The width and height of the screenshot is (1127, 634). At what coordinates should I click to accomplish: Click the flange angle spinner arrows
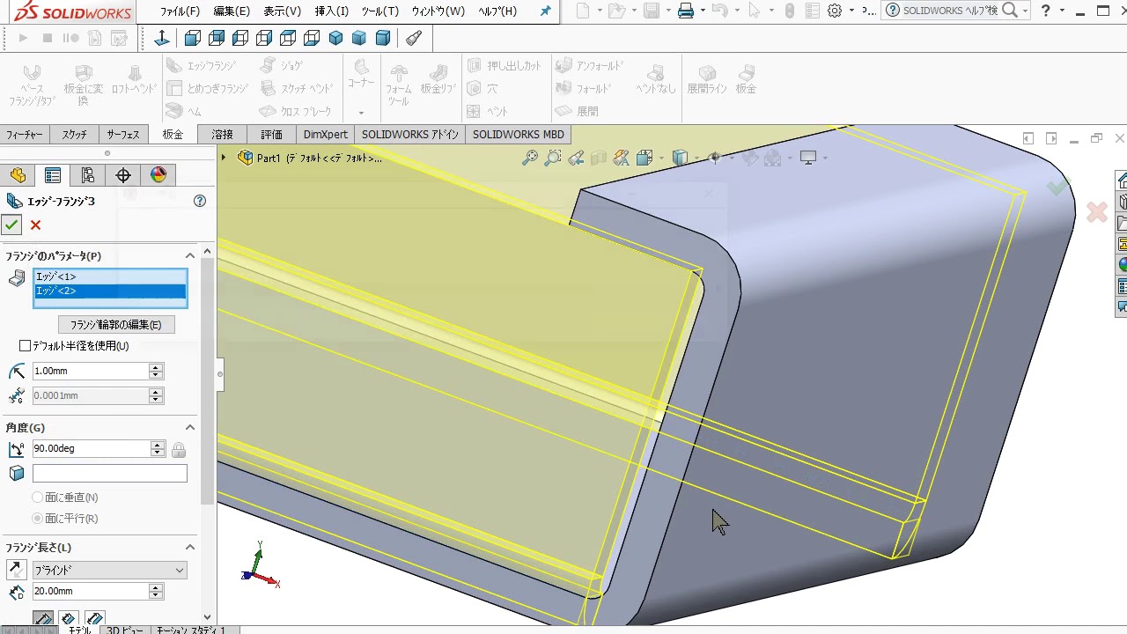pyautogui.click(x=157, y=449)
